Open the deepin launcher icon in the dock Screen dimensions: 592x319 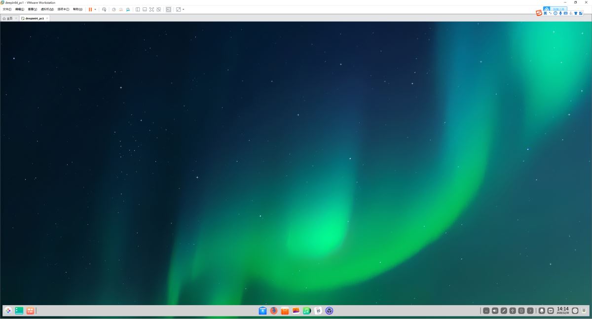pyautogui.click(x=8, y=311)
